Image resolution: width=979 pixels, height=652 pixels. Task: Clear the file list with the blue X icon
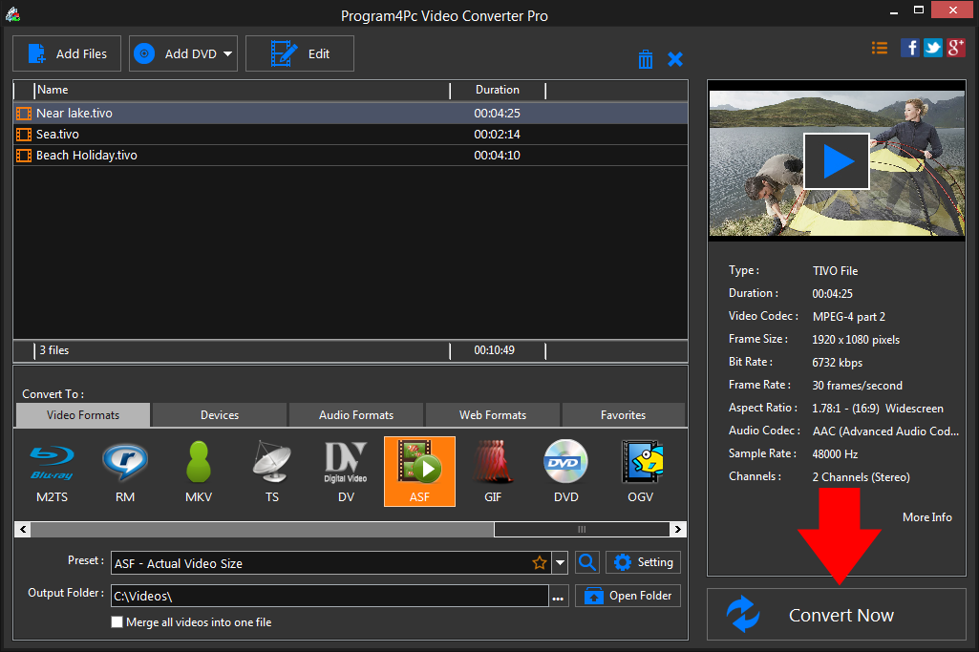tap(675, 59)
